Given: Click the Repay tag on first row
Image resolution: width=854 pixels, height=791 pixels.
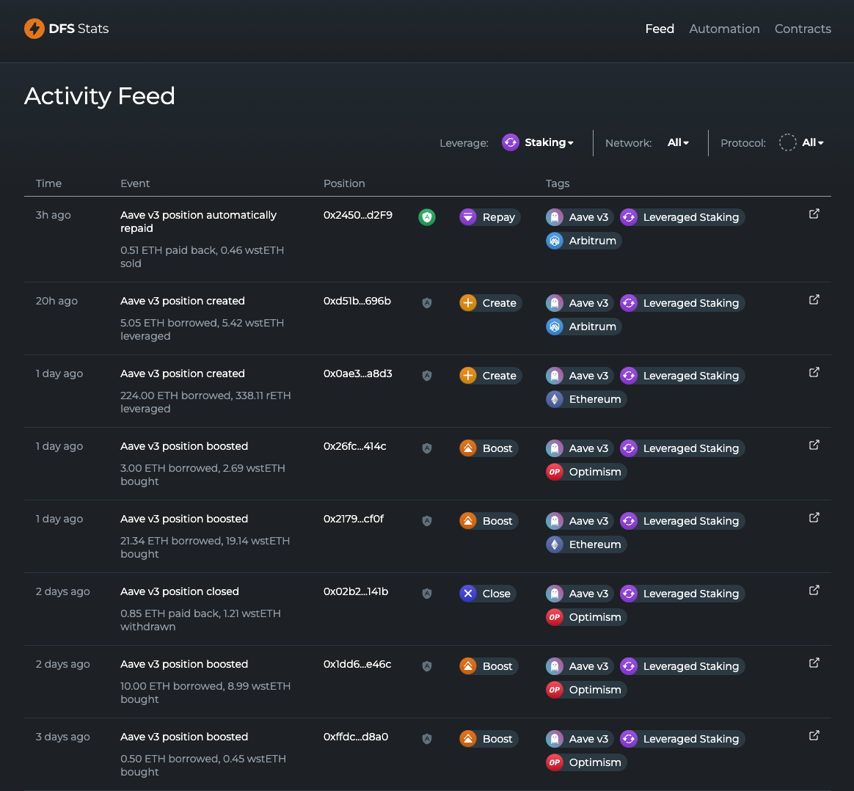Looking at the screenshot, I should [x=489, y=216].
